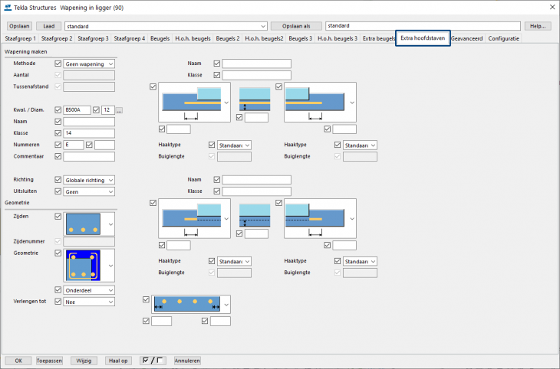Screen dimensions: 560x369
Task: Click the Geometrie stirrup shape picture
Action: tap(83, 264)
